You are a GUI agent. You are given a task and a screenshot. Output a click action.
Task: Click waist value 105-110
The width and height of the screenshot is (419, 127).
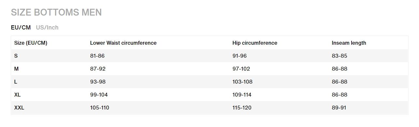100,108
